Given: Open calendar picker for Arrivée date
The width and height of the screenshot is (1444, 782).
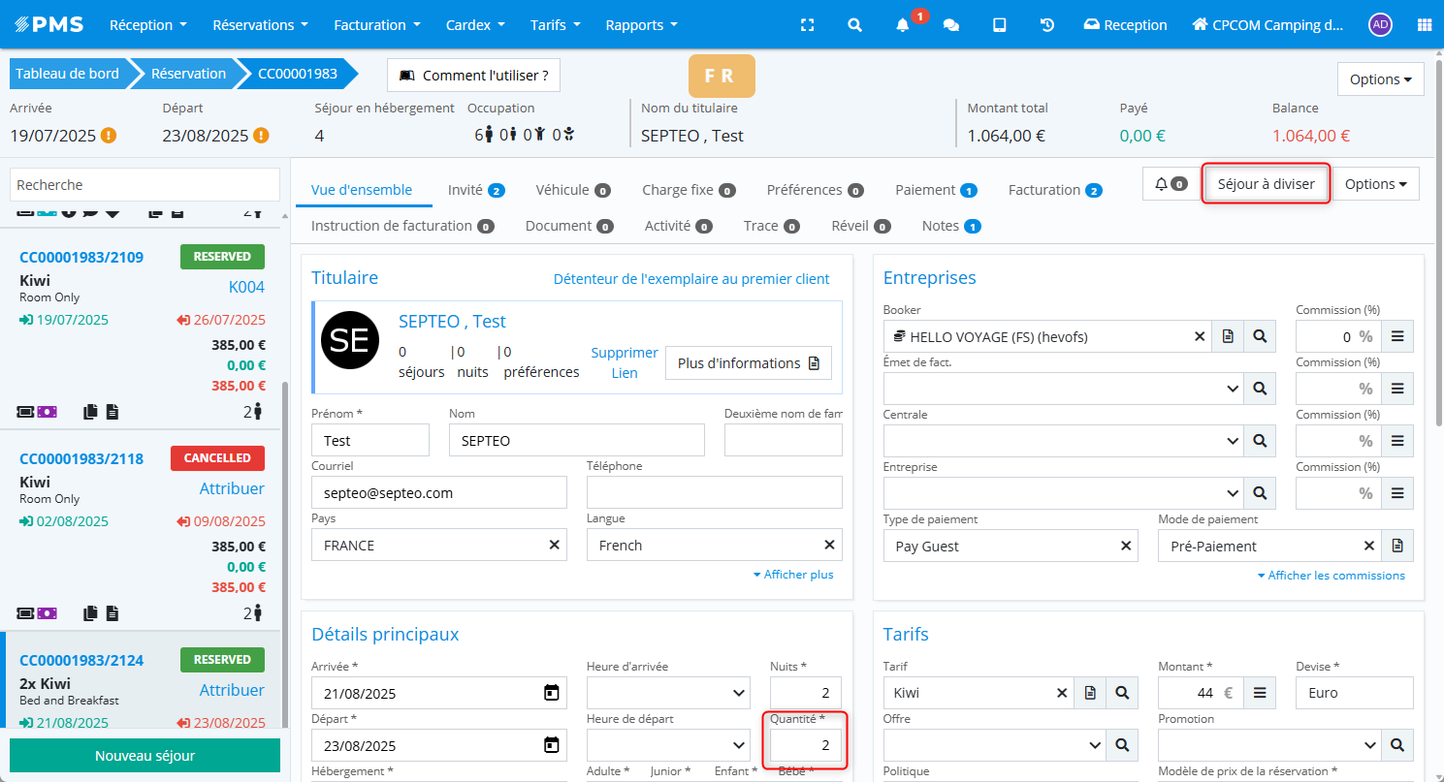Looking at the screenshot, I should point(551,693).
